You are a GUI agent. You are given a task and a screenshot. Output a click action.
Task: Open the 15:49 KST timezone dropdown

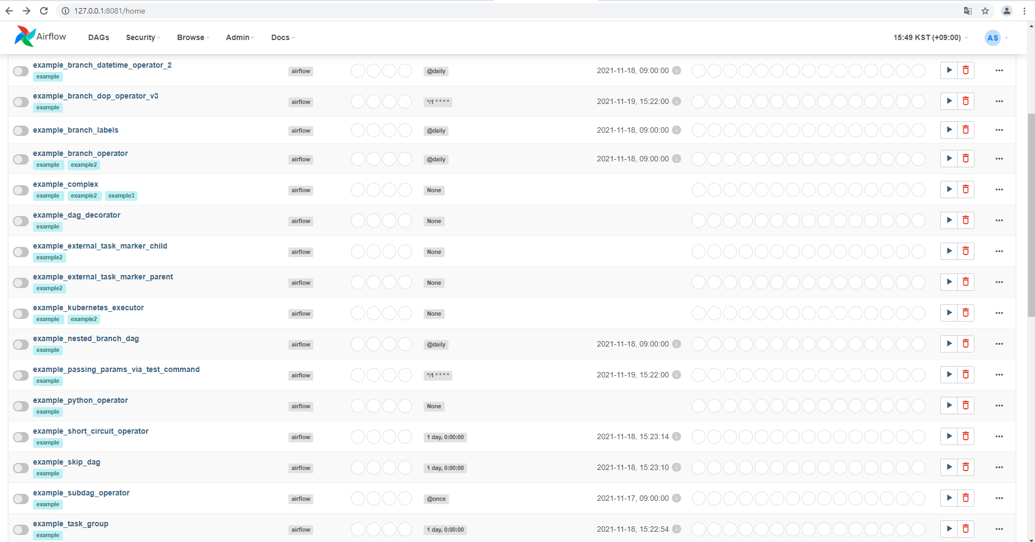coord(931,37)
